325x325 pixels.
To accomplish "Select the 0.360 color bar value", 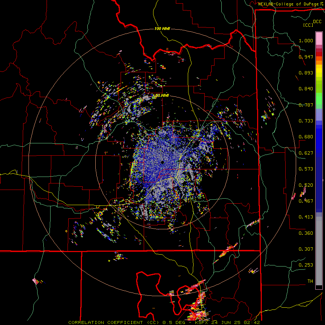I will (x=306, y=233).
